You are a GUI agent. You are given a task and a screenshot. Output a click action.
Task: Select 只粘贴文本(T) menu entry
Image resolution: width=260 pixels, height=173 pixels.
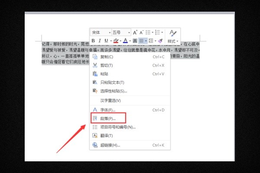(x=130, y=83)
